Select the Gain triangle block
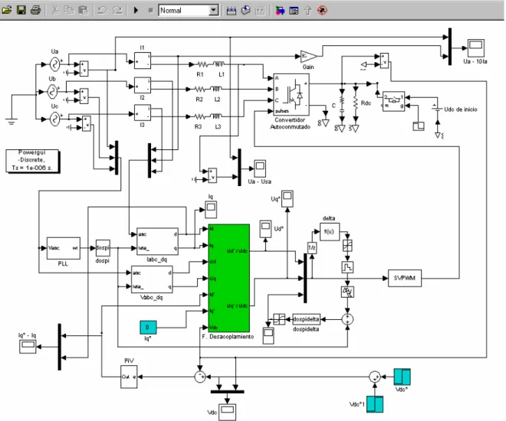The width and height of the screenshot is (506, 421). 308,57
